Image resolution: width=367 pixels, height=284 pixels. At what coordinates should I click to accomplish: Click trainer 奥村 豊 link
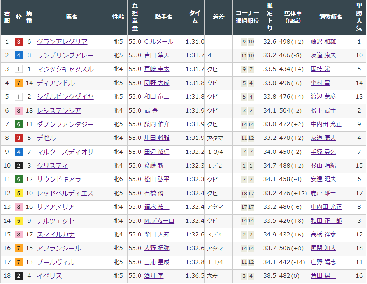(320, 83)
